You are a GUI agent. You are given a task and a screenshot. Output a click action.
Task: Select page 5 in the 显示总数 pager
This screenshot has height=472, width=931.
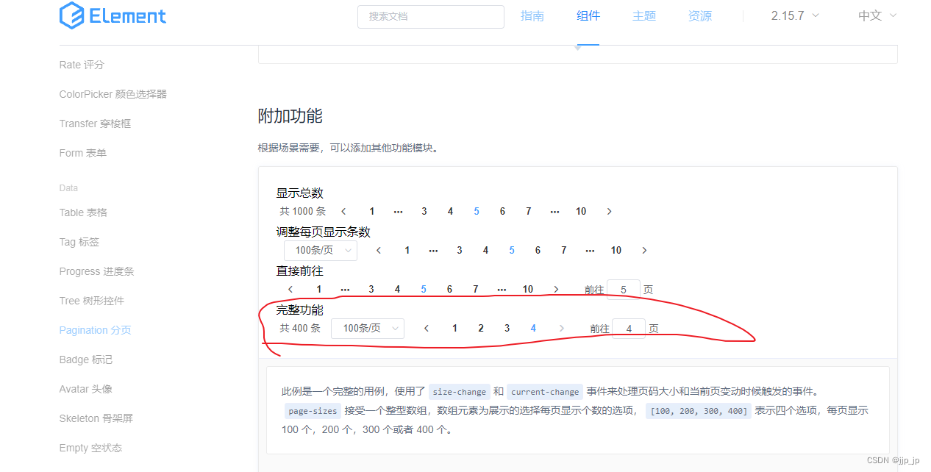coord(476,211)
